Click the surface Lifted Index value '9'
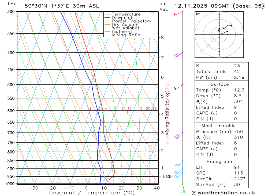Image resolution: width=268 pixels, height=196 pixels. coord(235,107)
